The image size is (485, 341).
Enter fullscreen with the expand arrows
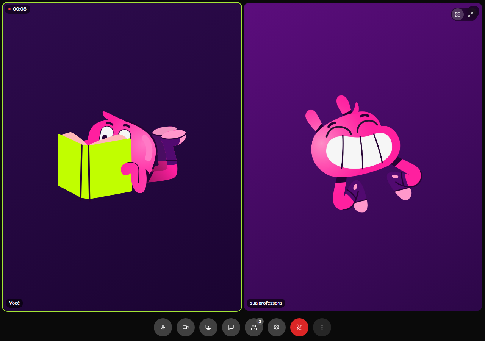471,14
